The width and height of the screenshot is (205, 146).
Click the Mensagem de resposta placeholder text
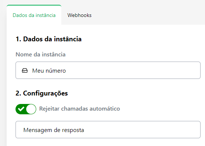pyautogui.click(x=54, y=130)
